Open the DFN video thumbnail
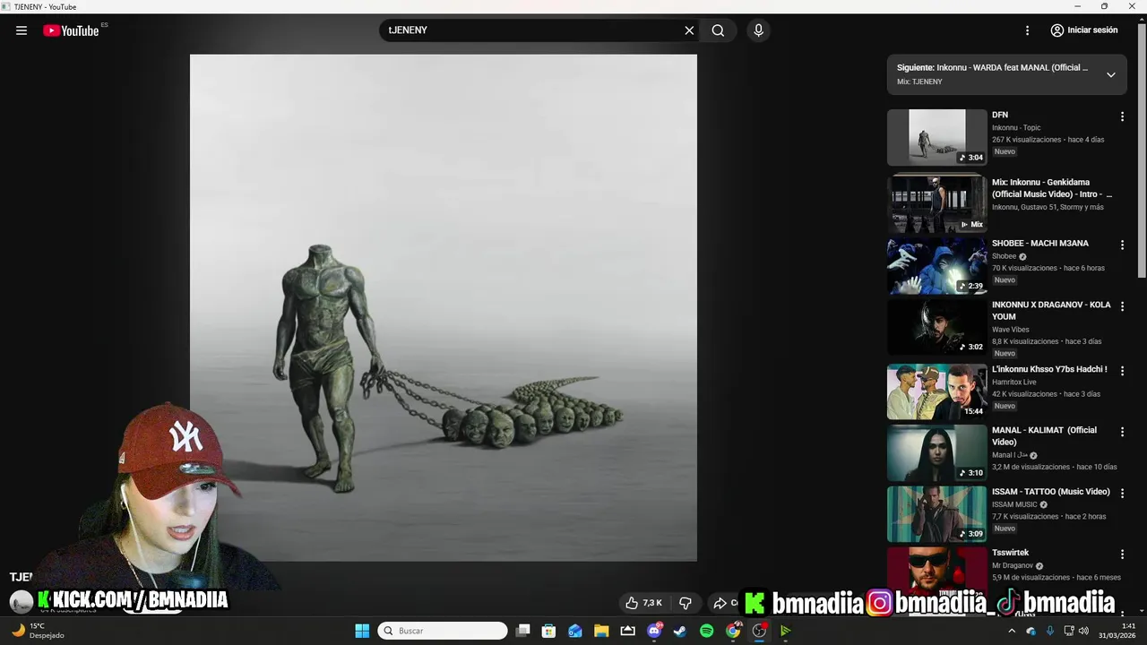The width and height of the screenshot is (1147, 645). 936,137
